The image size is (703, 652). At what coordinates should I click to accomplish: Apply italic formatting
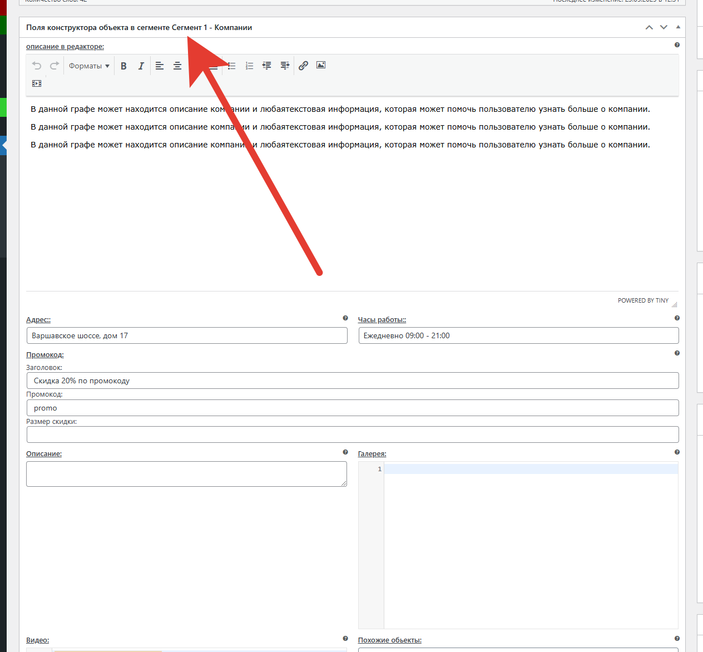141,66
